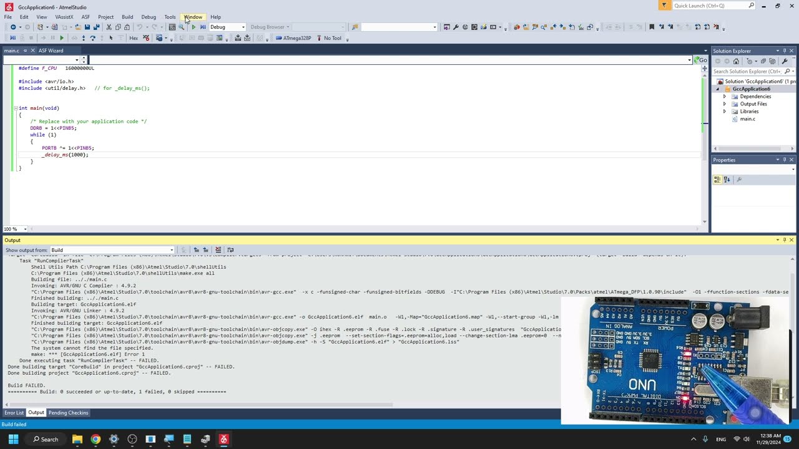The width and height of the screenshot is (799, 449).
Task: Toggle auto hide pin on Output panel
Action: [x=785, y=240]
